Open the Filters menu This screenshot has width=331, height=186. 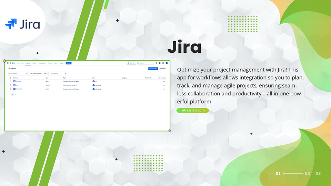click(35, 63)
